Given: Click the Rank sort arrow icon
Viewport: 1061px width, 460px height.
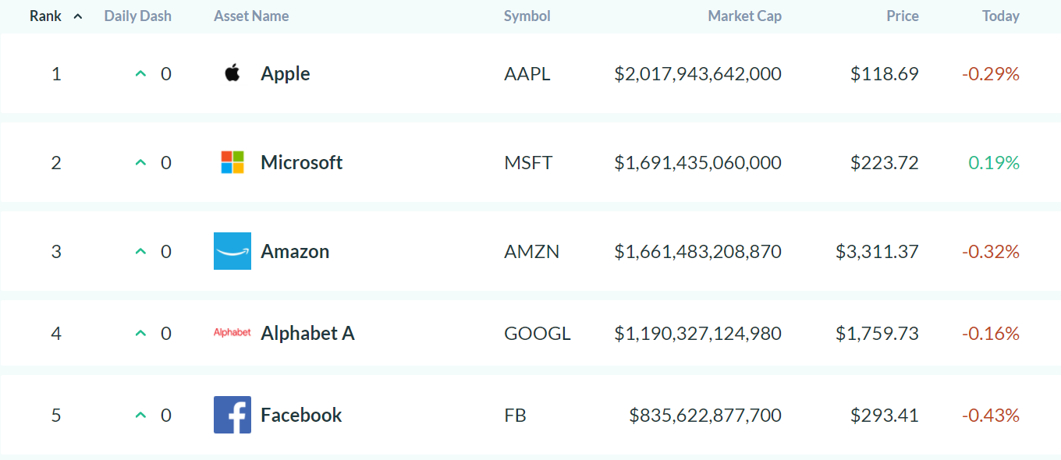Looking at the screenshot, I should [x=77, y=16].
